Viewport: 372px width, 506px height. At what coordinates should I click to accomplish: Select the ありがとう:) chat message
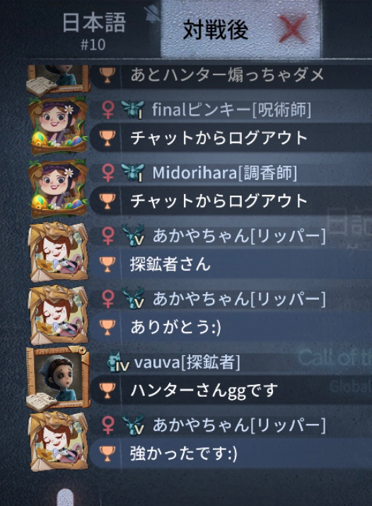(175, 327)
